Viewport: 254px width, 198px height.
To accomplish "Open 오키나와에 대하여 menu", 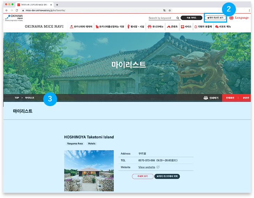I will (x=81, y=27).
